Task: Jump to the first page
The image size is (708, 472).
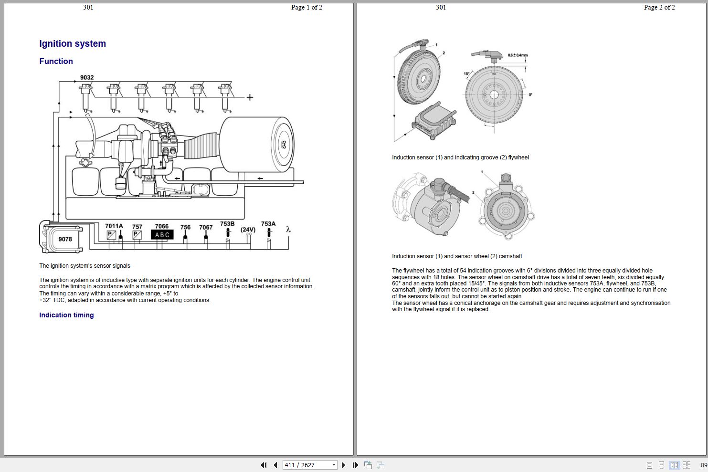Action: pyautogui.click(x=264, y=464)
